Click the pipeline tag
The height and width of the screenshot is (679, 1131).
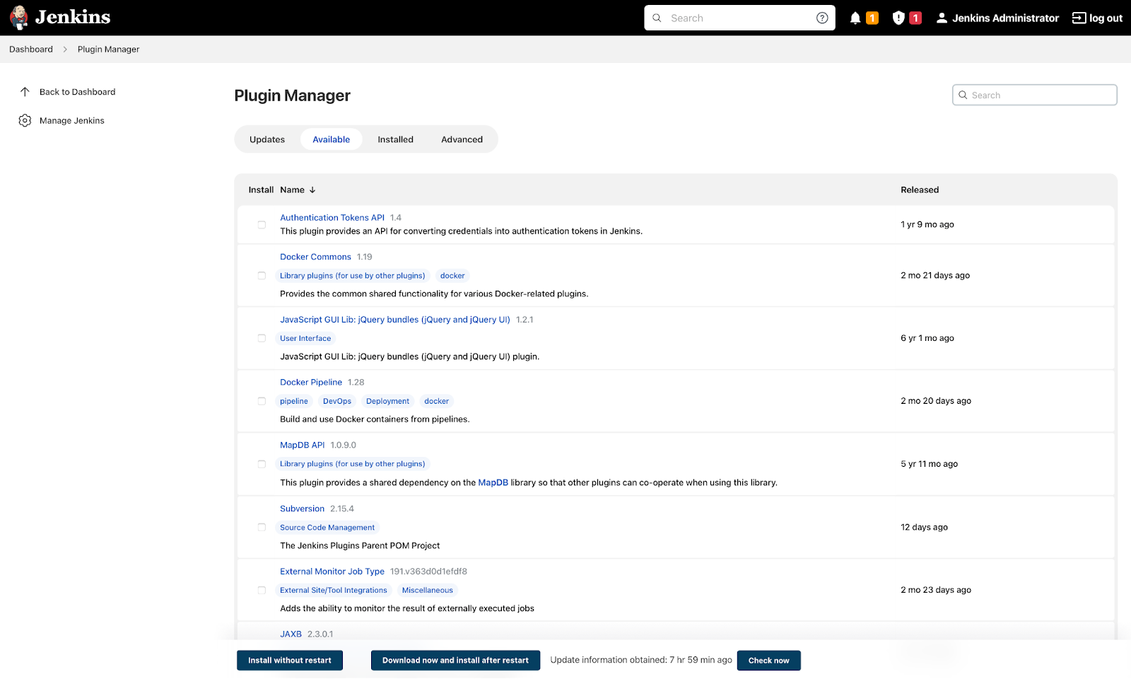294,401
